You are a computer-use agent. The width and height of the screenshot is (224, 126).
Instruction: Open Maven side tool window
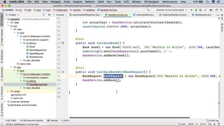click(x=222, y=28)
